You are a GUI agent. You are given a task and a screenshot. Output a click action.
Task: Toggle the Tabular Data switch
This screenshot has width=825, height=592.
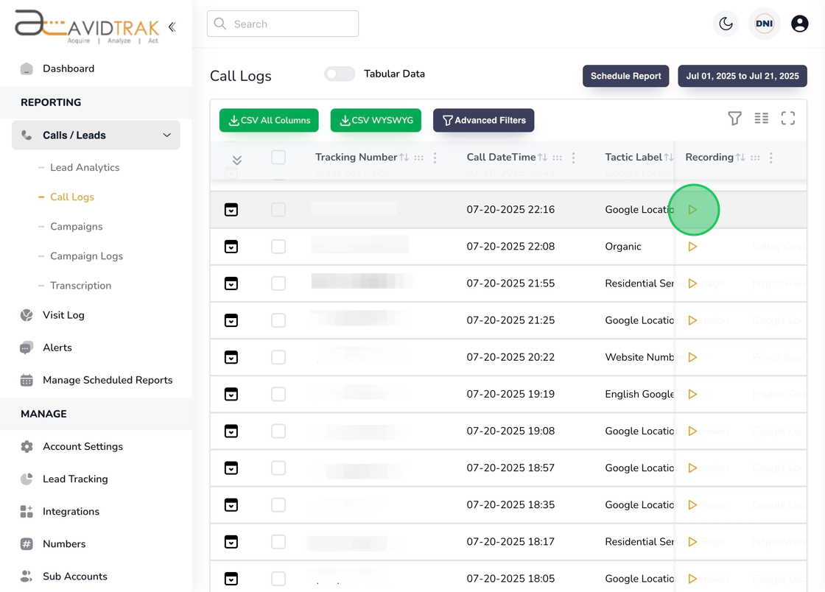pyautogui.click(x=340, y=74)
